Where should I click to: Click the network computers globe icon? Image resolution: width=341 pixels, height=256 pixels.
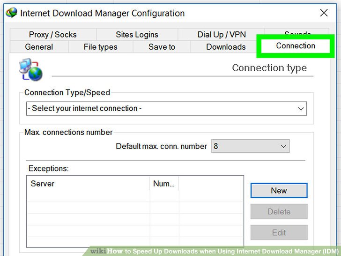pyautogui.click(x=31, y=70)
